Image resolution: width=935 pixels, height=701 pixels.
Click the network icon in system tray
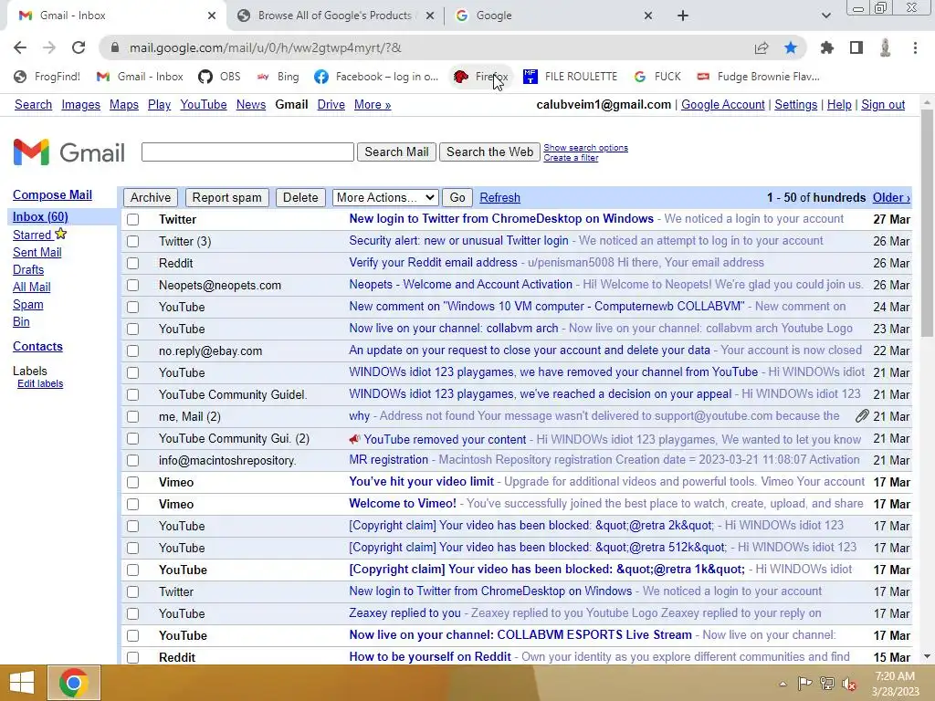pos(827,684)
